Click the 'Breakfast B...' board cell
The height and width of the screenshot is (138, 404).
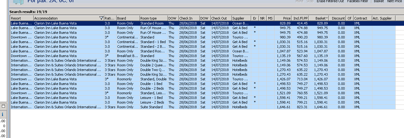(128, 56)
